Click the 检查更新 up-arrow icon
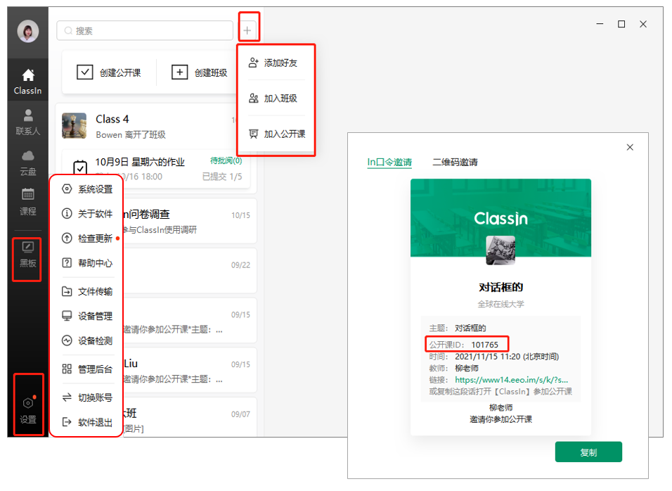The image size is (672, 491). (x=67, y=238)
